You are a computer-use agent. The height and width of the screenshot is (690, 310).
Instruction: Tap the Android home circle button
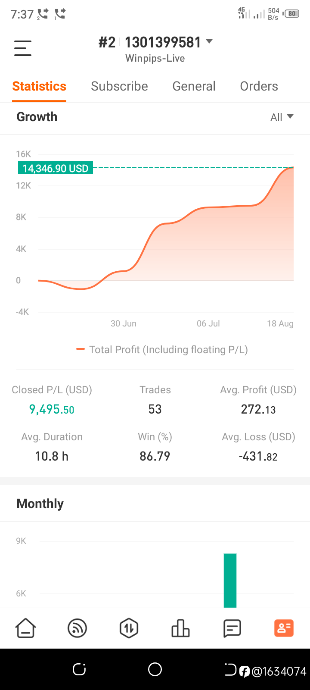click(x=155, y=669)
